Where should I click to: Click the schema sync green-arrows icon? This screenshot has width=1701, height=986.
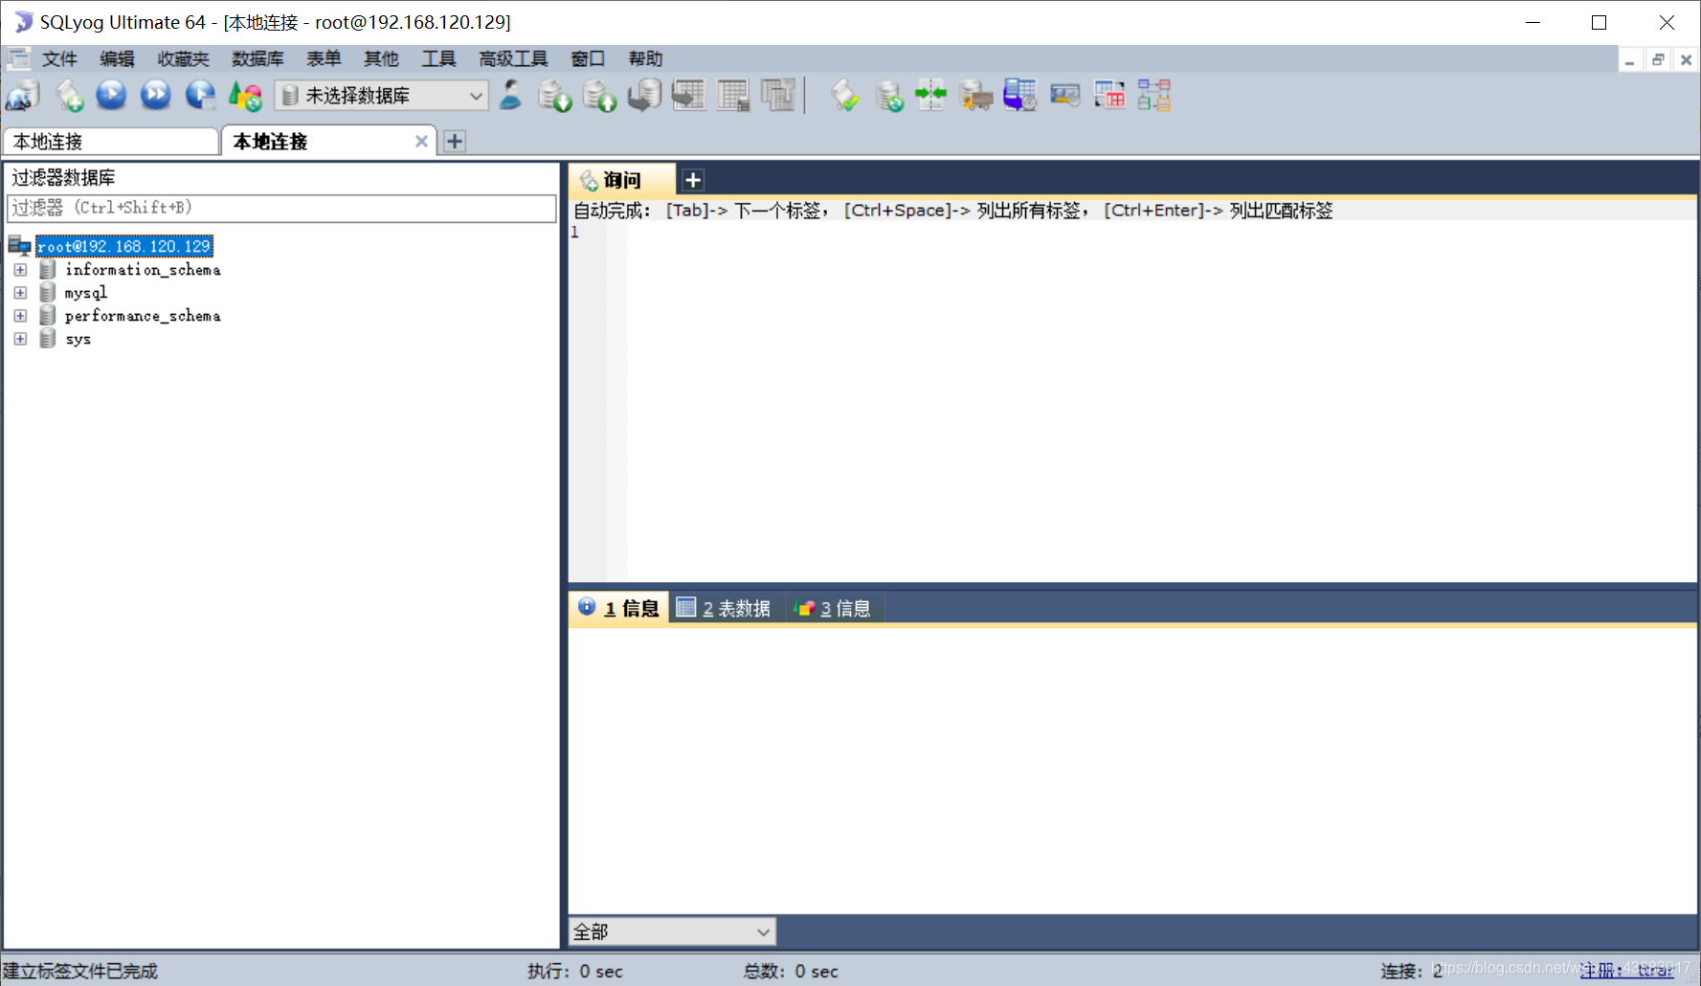pos(931,95)
